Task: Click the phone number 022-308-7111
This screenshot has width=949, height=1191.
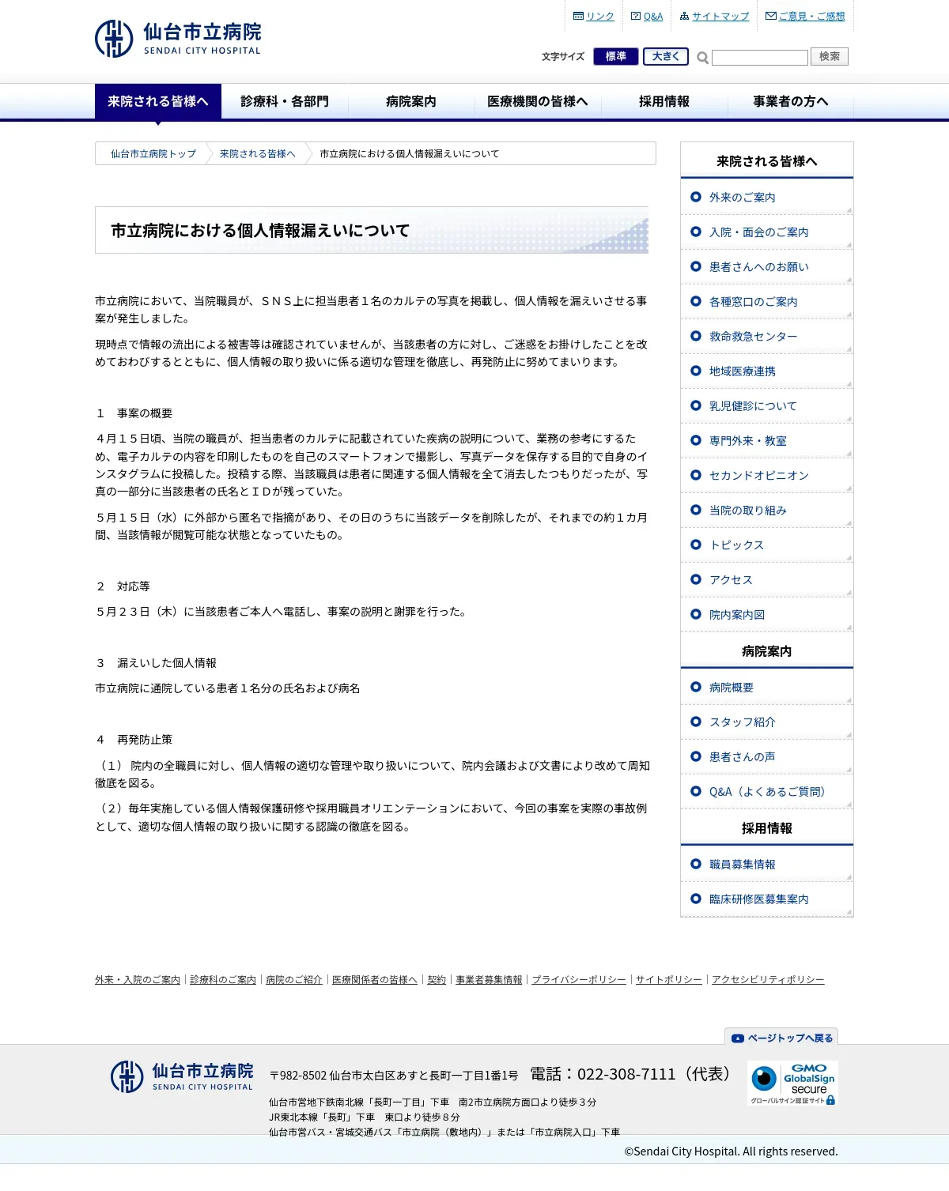Action: [626, 1074]
